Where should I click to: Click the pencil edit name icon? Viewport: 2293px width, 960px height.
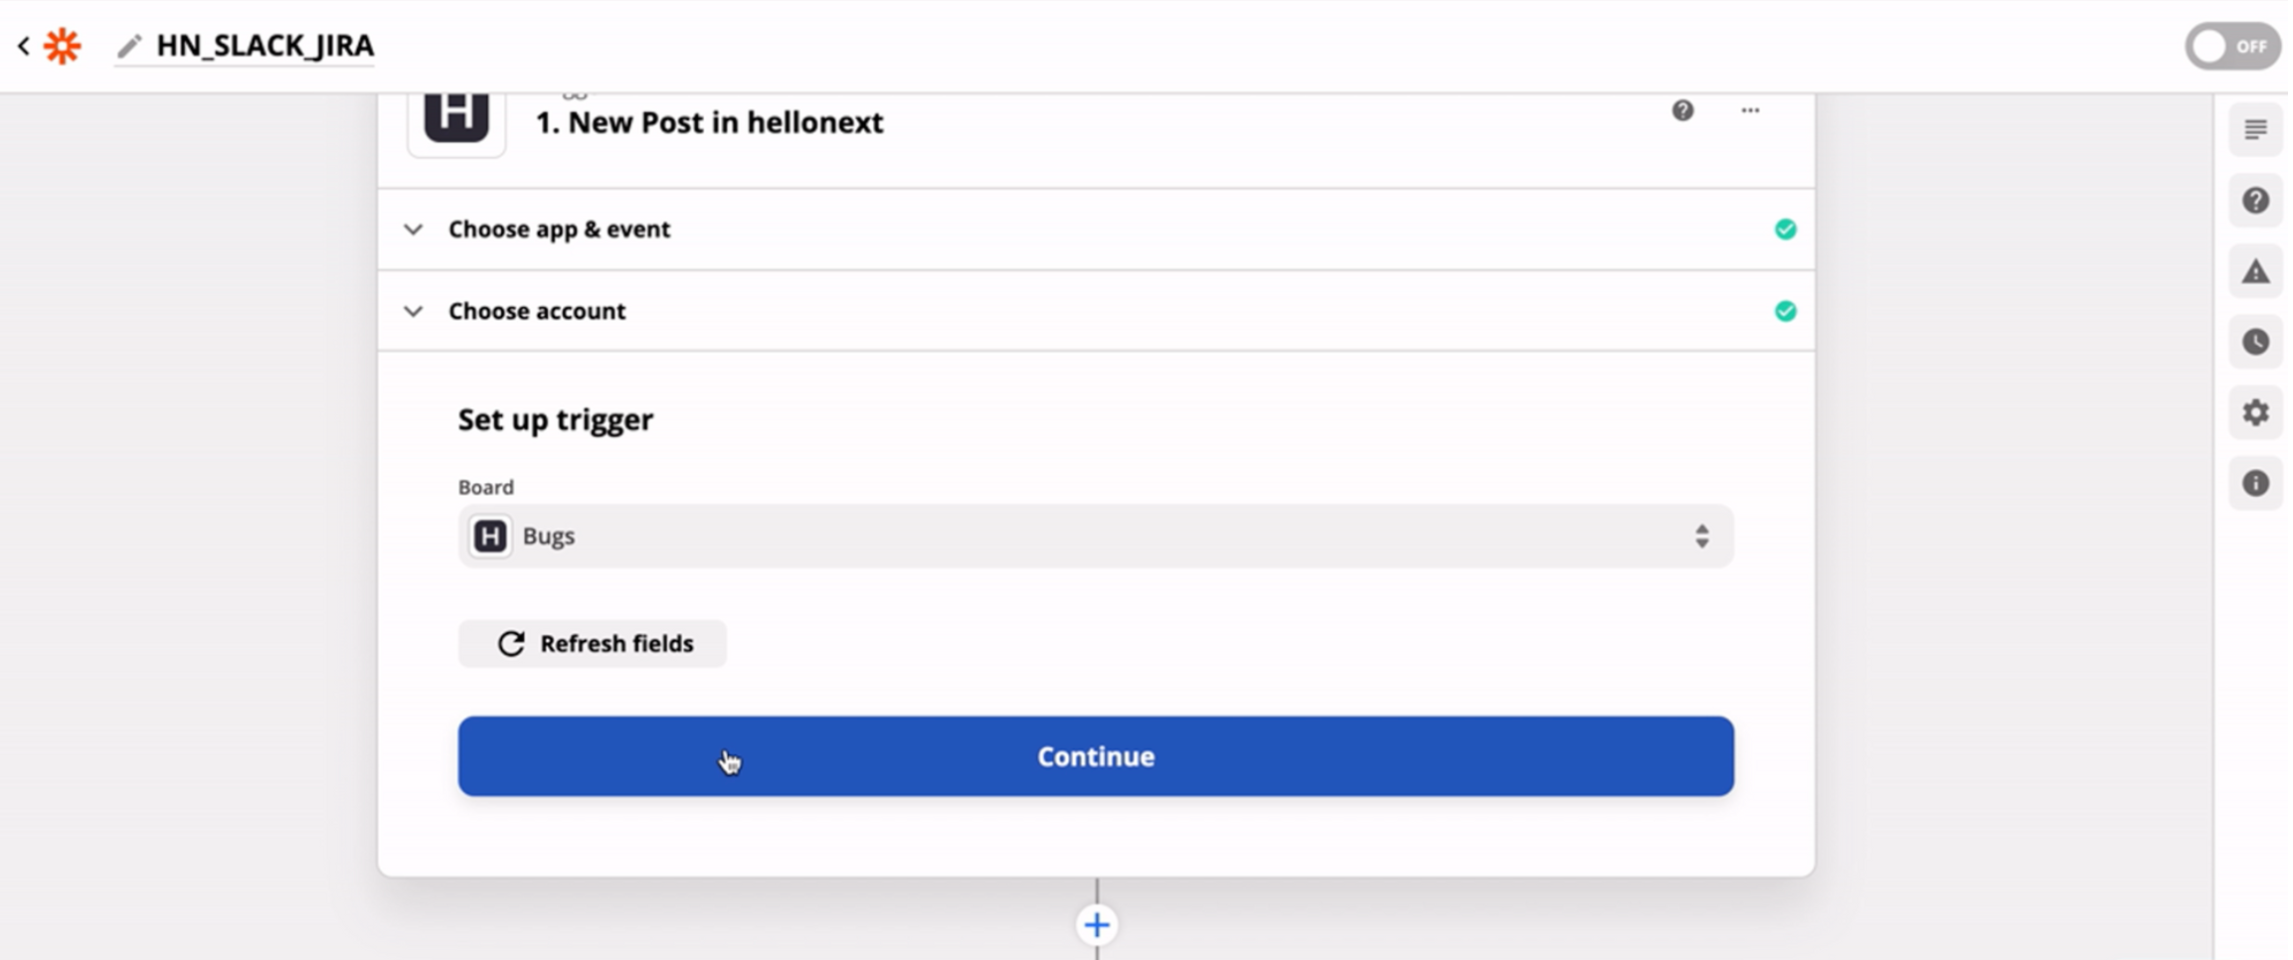coord(129,47)
